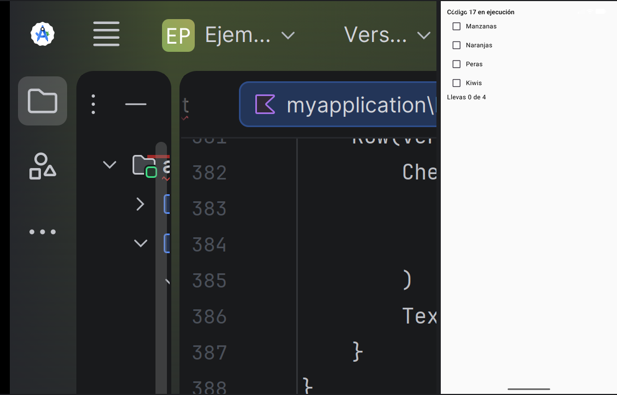Check the Peras checkbox
The height and width of the screenshot is (395, 617).
[457, 64]
